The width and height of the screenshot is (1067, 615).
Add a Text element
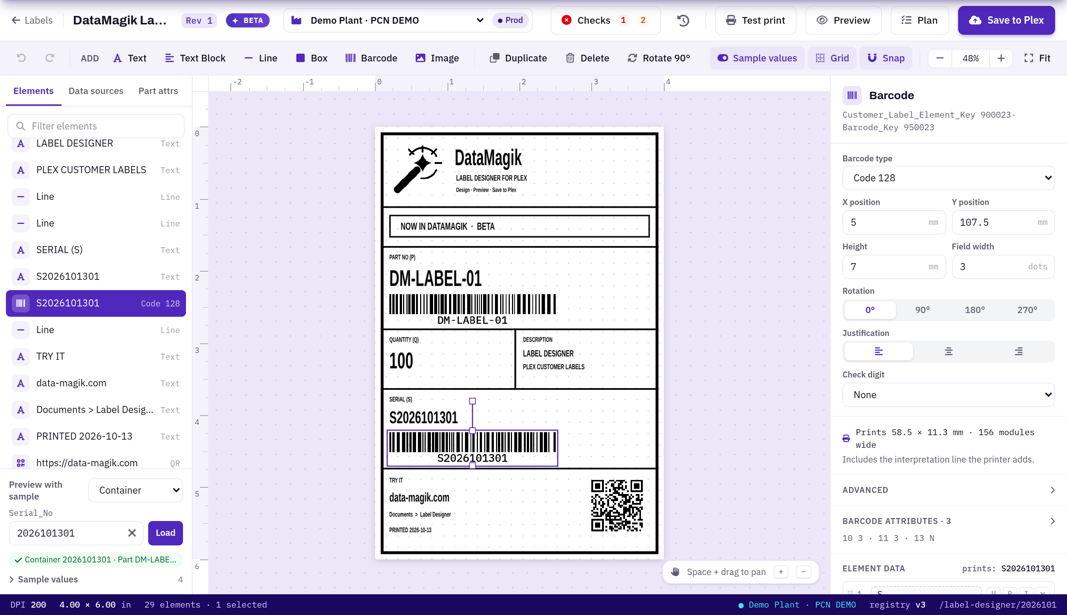pos(130,58)
